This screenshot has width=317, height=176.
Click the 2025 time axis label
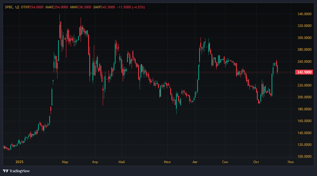(19, 162)
